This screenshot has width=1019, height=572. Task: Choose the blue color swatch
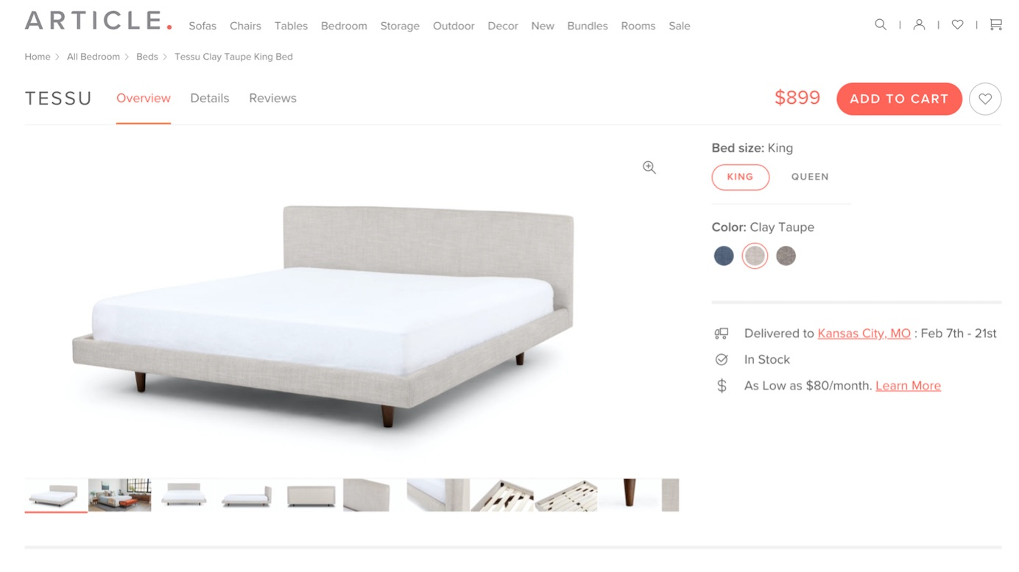[x=724, y=255]
